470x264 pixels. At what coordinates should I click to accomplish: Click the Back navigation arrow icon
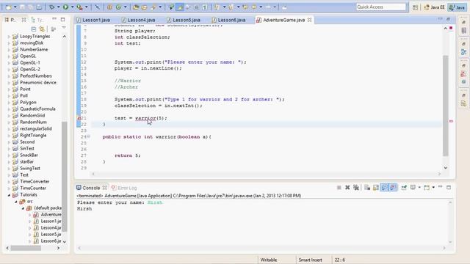(x=254, y=7)
